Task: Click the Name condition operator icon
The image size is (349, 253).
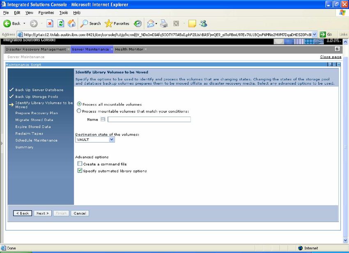Action: 103,120
